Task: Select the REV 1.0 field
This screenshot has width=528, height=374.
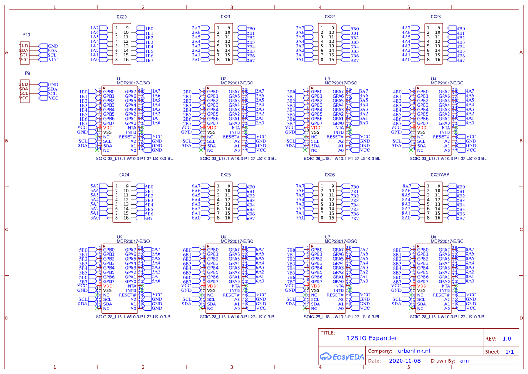Action: pyautogui.click(x=498, y=339)
